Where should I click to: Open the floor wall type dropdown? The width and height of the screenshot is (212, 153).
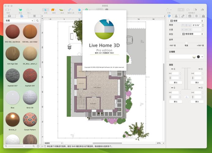click(192, 34)
